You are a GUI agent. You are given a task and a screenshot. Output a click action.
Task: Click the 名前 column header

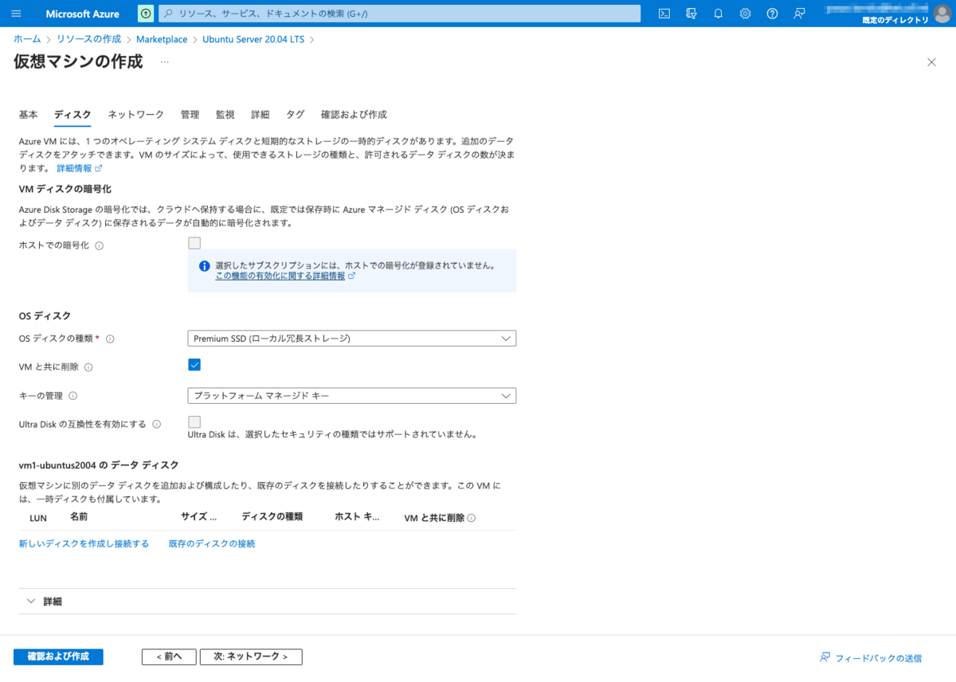tap(79, 517)
